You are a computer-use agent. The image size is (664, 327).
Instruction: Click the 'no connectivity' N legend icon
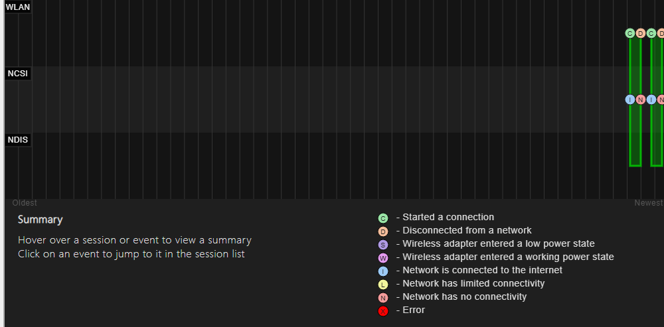click(383, 298)
